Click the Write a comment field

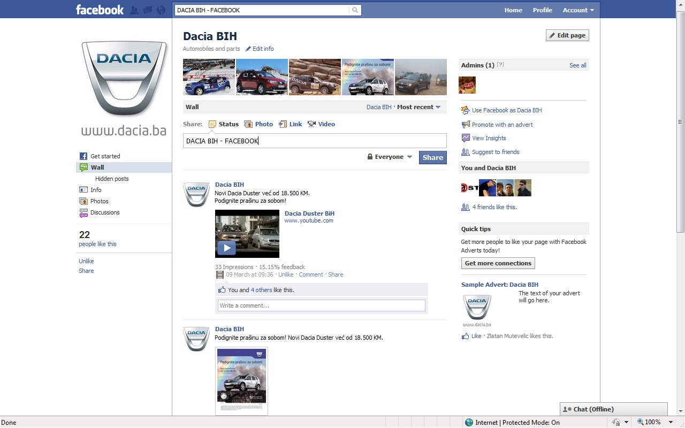tap(321, 305)
